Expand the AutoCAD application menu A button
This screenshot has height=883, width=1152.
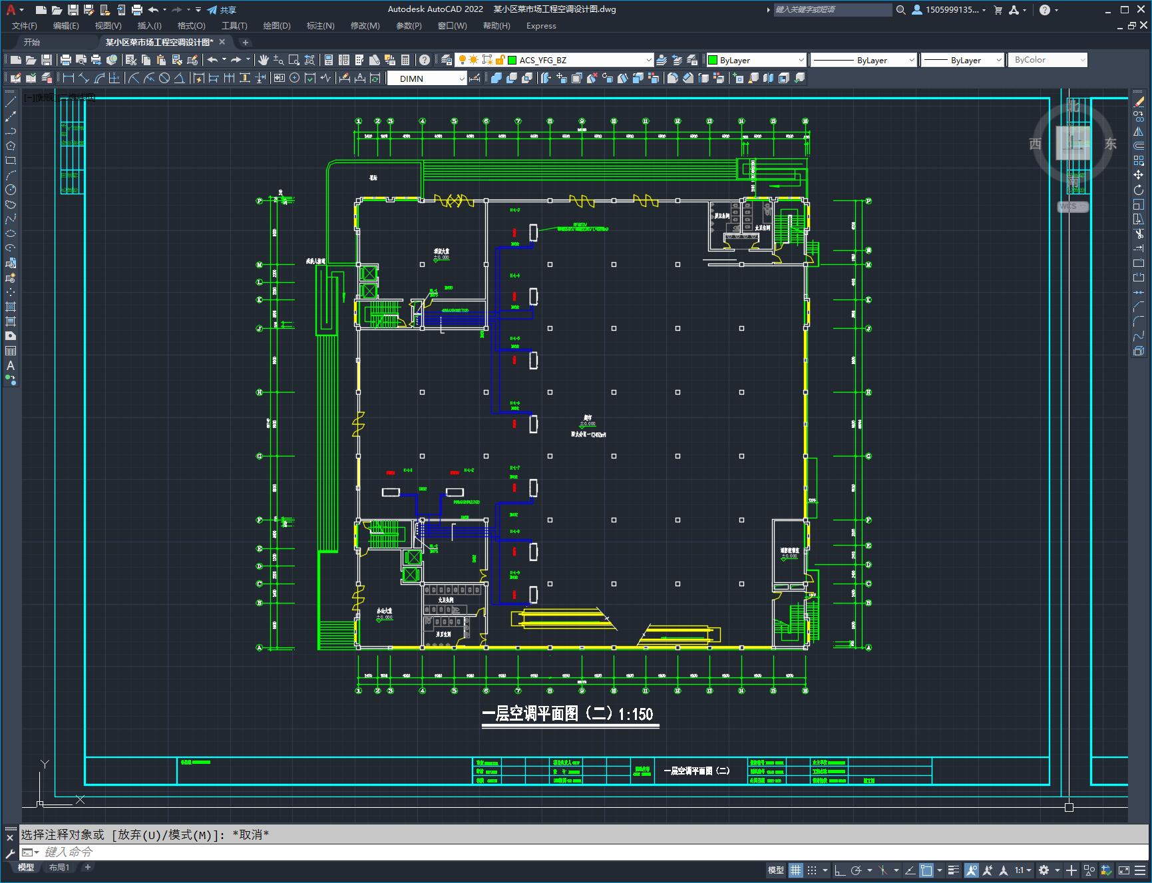pyautogui.click(x=14, y=9)
